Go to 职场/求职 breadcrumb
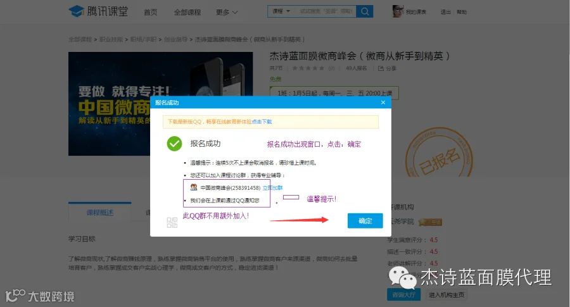The height and width of the screenshot is (307, 570). (143, 39)
